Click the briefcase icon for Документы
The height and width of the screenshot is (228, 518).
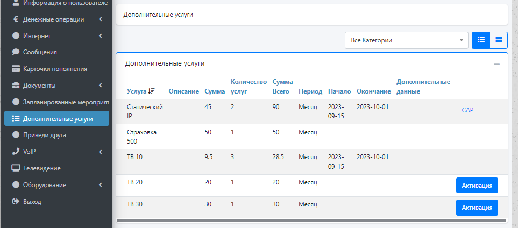click(16, 85)
